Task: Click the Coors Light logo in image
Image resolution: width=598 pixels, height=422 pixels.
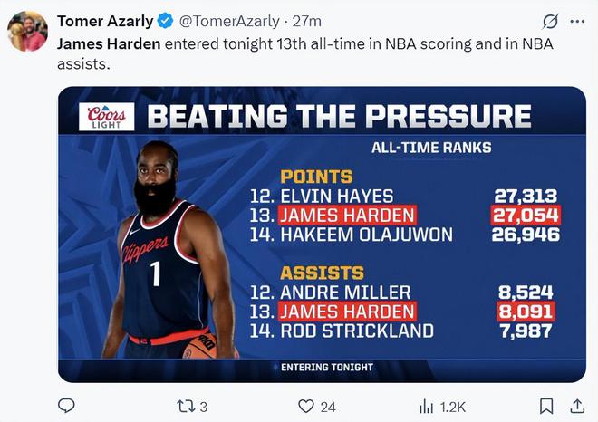Action: coord(106,117)
